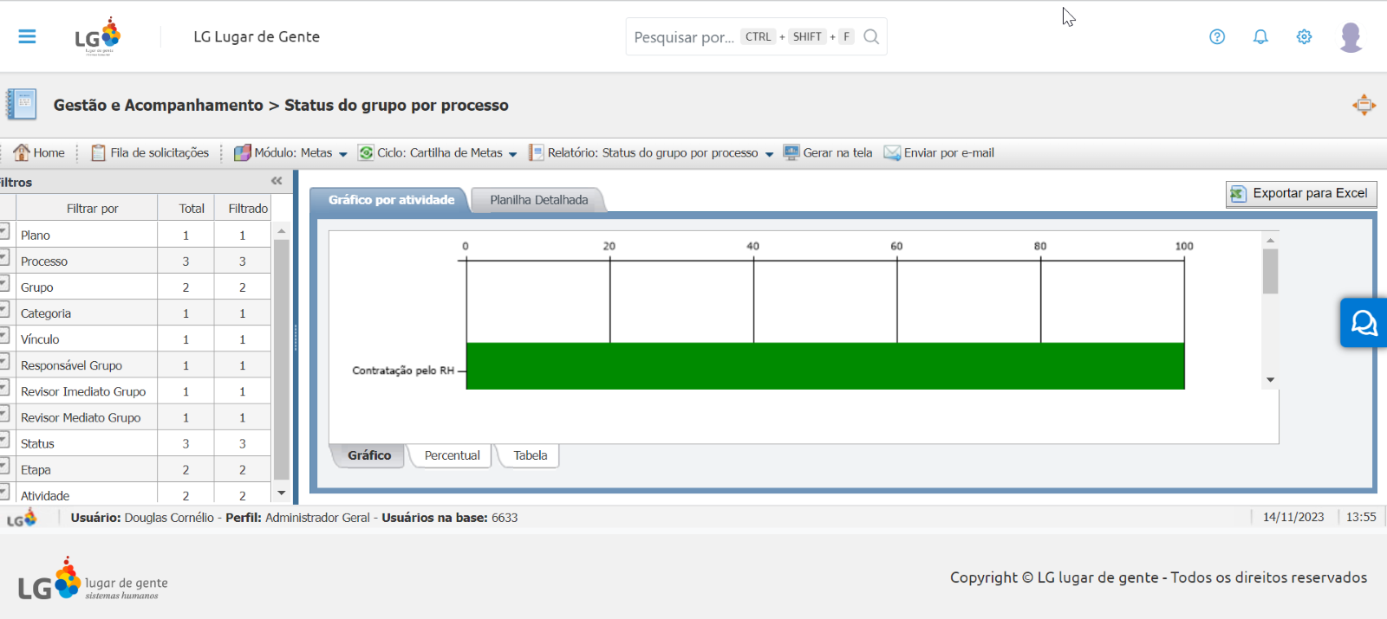The image size is (1387, 619).
Task: Click the Relatório document icon
Action: [x=537, y=152]
